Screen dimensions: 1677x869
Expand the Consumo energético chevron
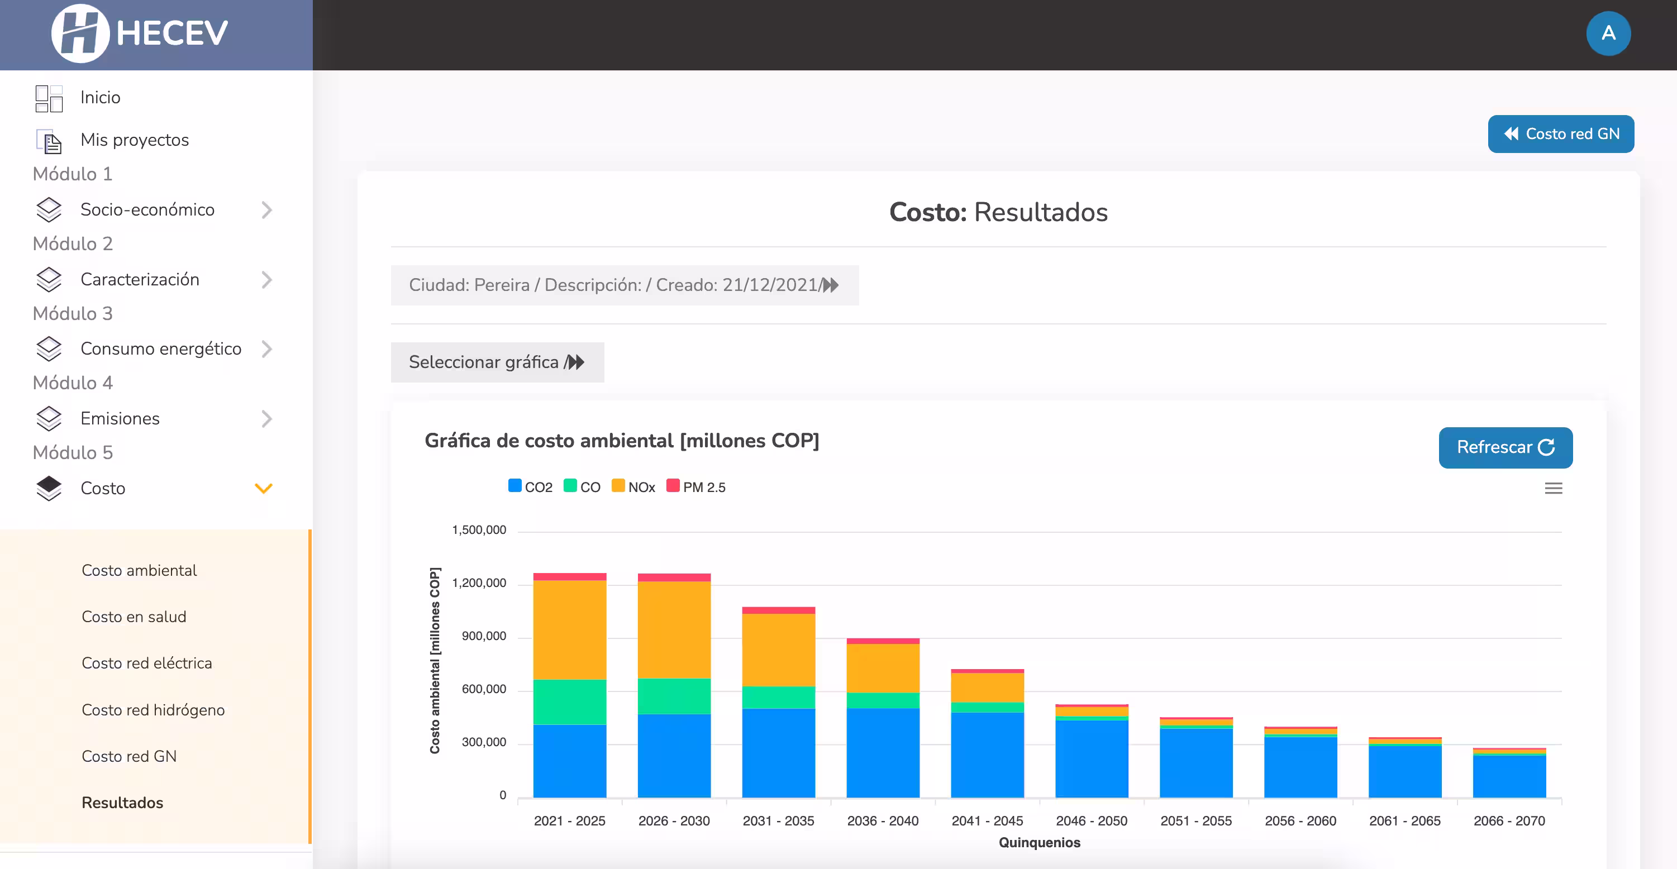266,349
